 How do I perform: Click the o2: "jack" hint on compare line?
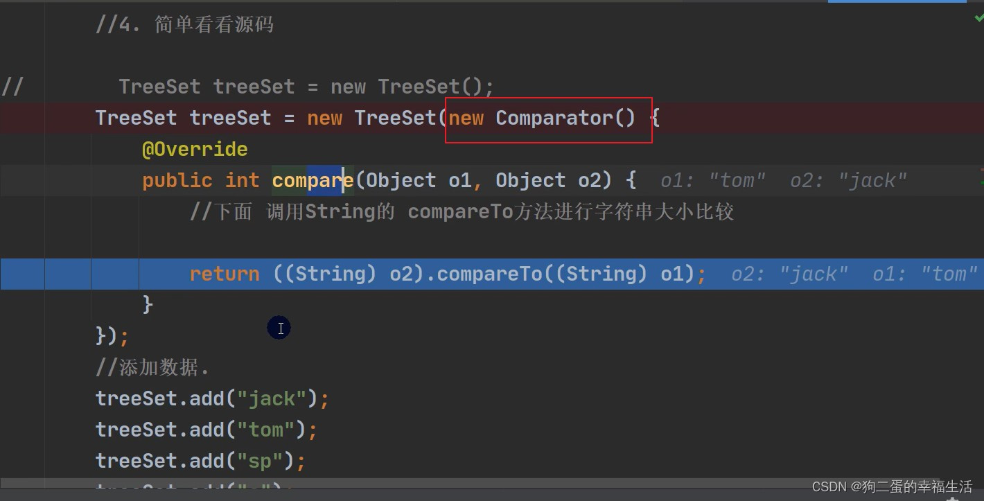click(849, 181)
